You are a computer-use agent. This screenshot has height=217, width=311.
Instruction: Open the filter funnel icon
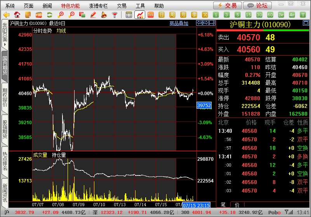(115, 15)
